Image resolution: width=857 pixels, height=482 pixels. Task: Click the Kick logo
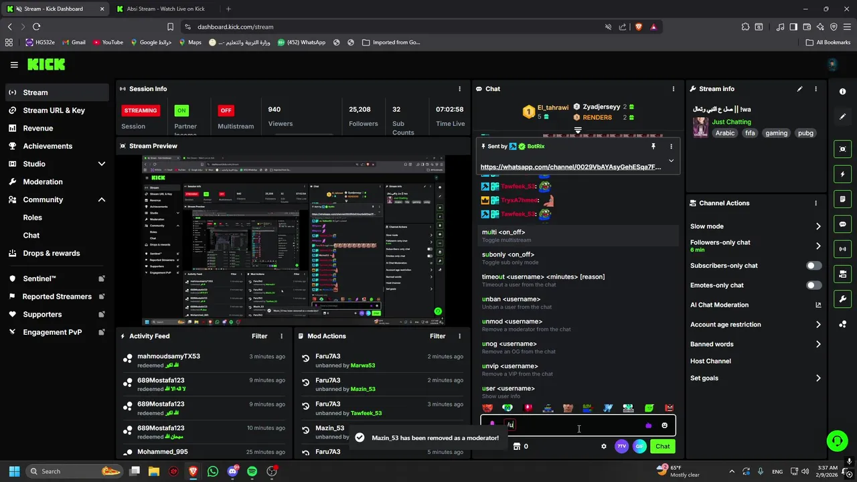coord(46,65)
